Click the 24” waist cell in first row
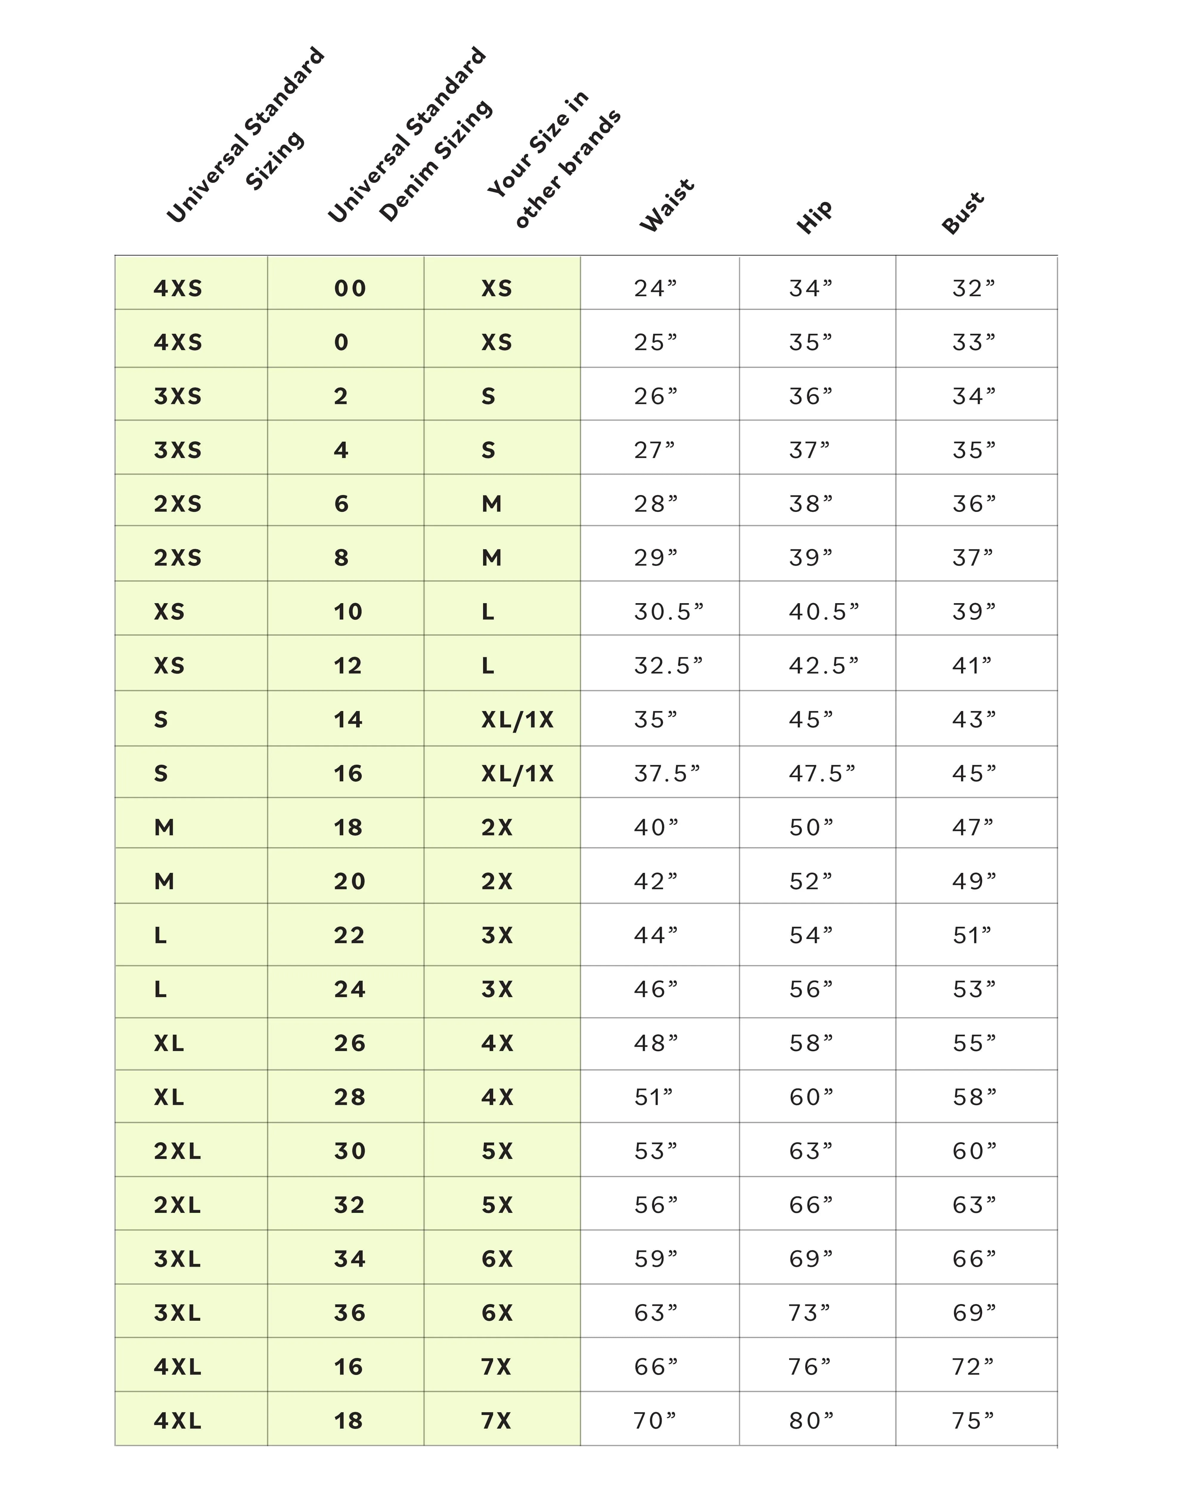 (x=655, y=288)
